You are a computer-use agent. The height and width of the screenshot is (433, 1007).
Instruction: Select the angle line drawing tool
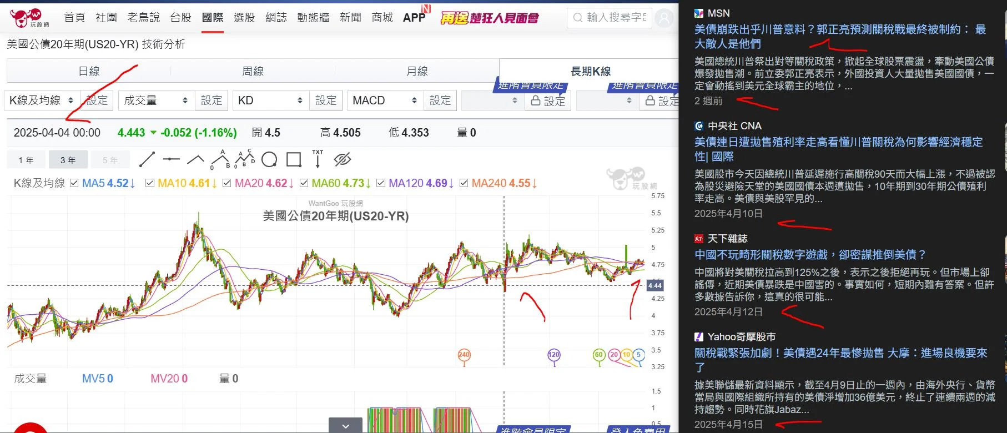[x=195, y=160]
